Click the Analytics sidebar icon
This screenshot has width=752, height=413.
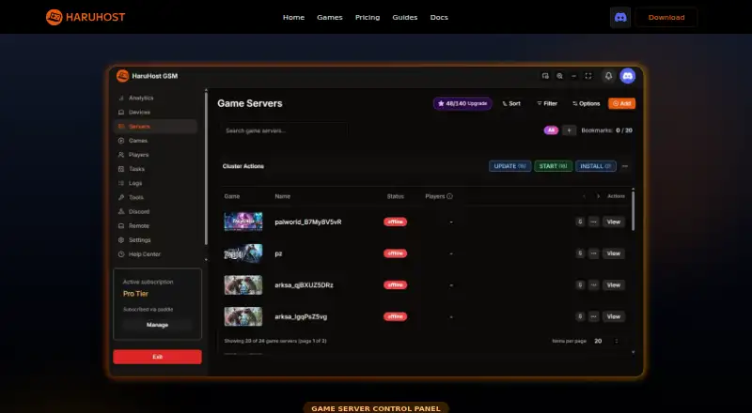121,98
